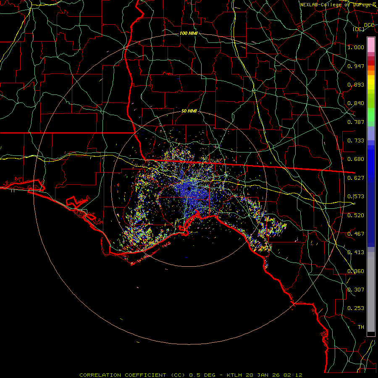Click the KTLH station identifier
This screenshot has height=378, width=378.
tap(235, 375)
